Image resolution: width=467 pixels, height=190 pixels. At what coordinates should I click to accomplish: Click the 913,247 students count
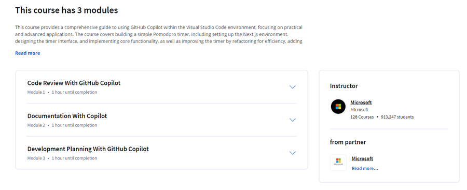pos(397,117)
